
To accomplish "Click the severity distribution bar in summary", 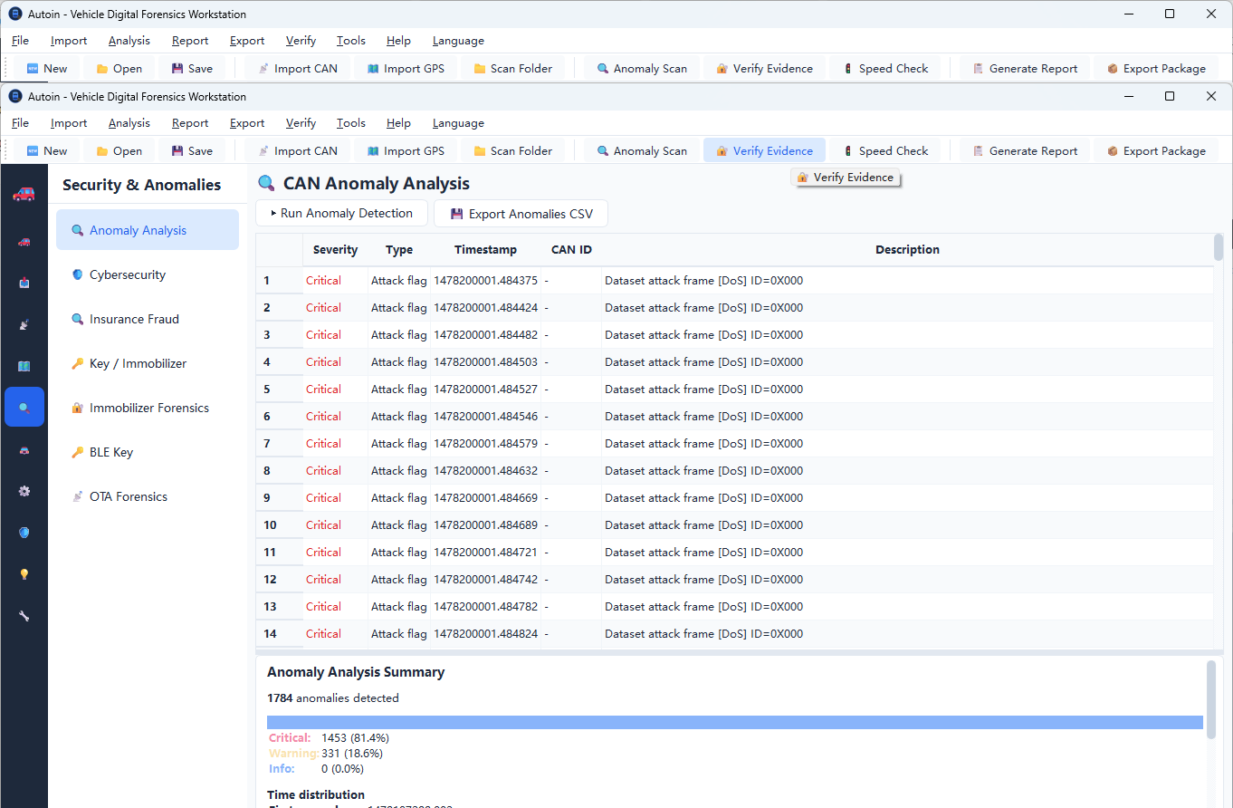I will point(735,722).
